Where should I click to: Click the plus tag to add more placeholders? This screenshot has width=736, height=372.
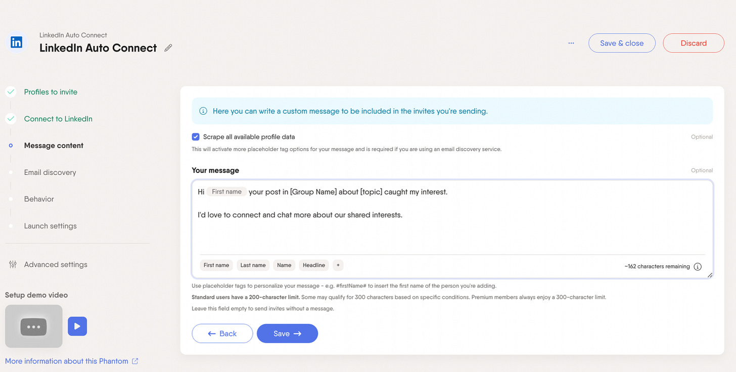(x=338, y=265)
